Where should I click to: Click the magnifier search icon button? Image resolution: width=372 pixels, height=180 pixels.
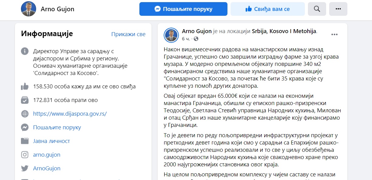(x=317, y=9)
